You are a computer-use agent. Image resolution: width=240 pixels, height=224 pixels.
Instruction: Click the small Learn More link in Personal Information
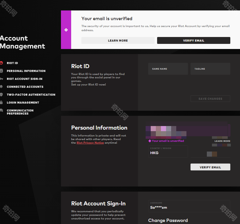tap(222, 141)
